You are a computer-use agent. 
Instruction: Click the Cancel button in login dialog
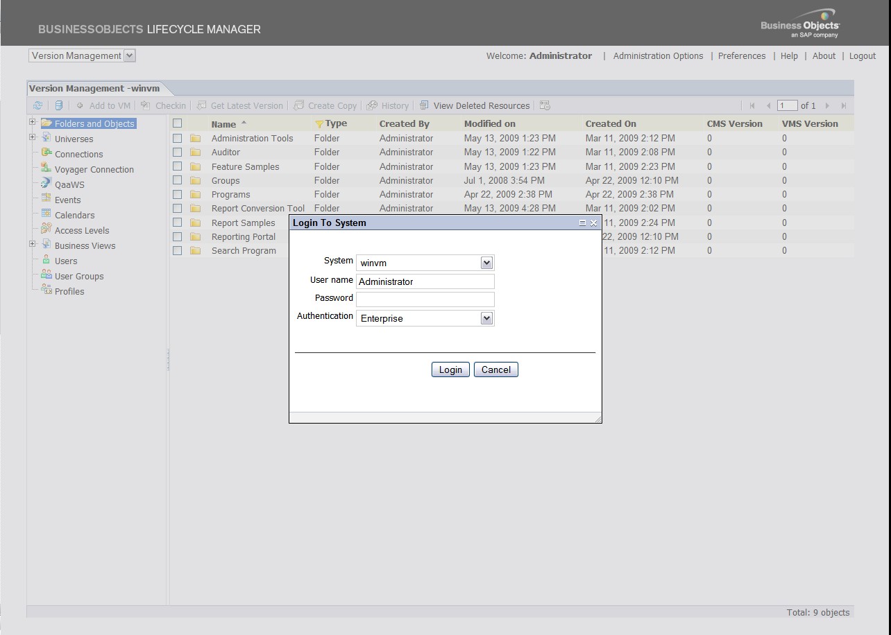(x=496, y=369)
